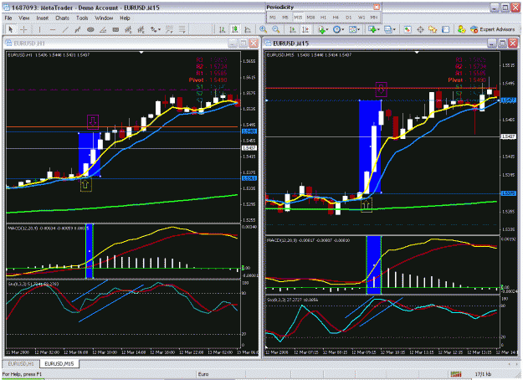Insert a text label object
Viewport: 523px width, 380px height.
click(x=115, y=29)
